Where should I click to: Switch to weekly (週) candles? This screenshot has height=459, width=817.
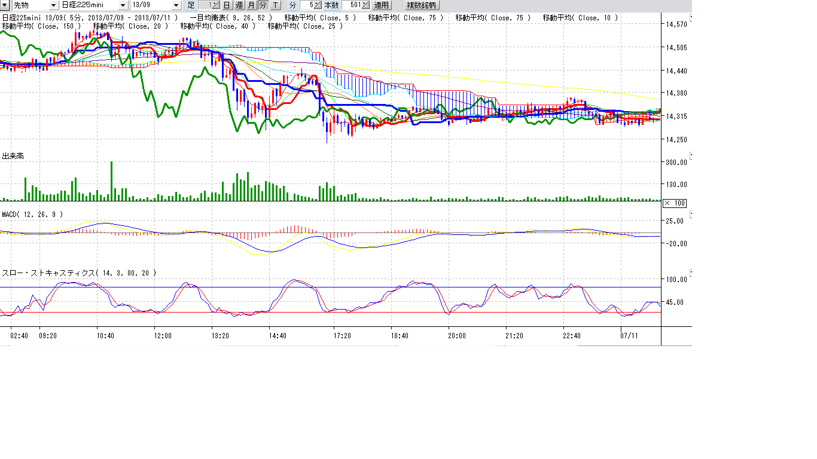click(x=239, y=5)
